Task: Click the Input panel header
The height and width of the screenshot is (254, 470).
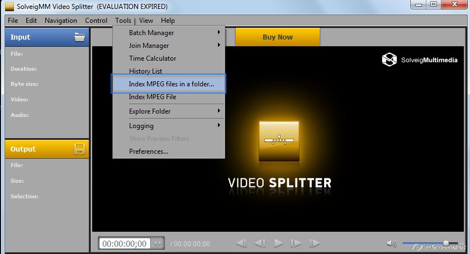Action: (x=47, y=37)
